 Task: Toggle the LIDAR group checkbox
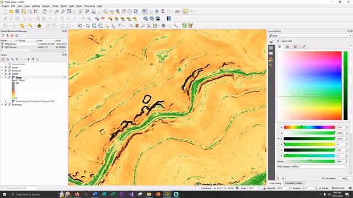(x=6, y=74)
